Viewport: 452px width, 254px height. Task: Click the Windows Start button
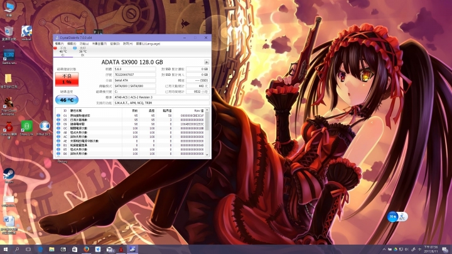[x=5, y=250]
